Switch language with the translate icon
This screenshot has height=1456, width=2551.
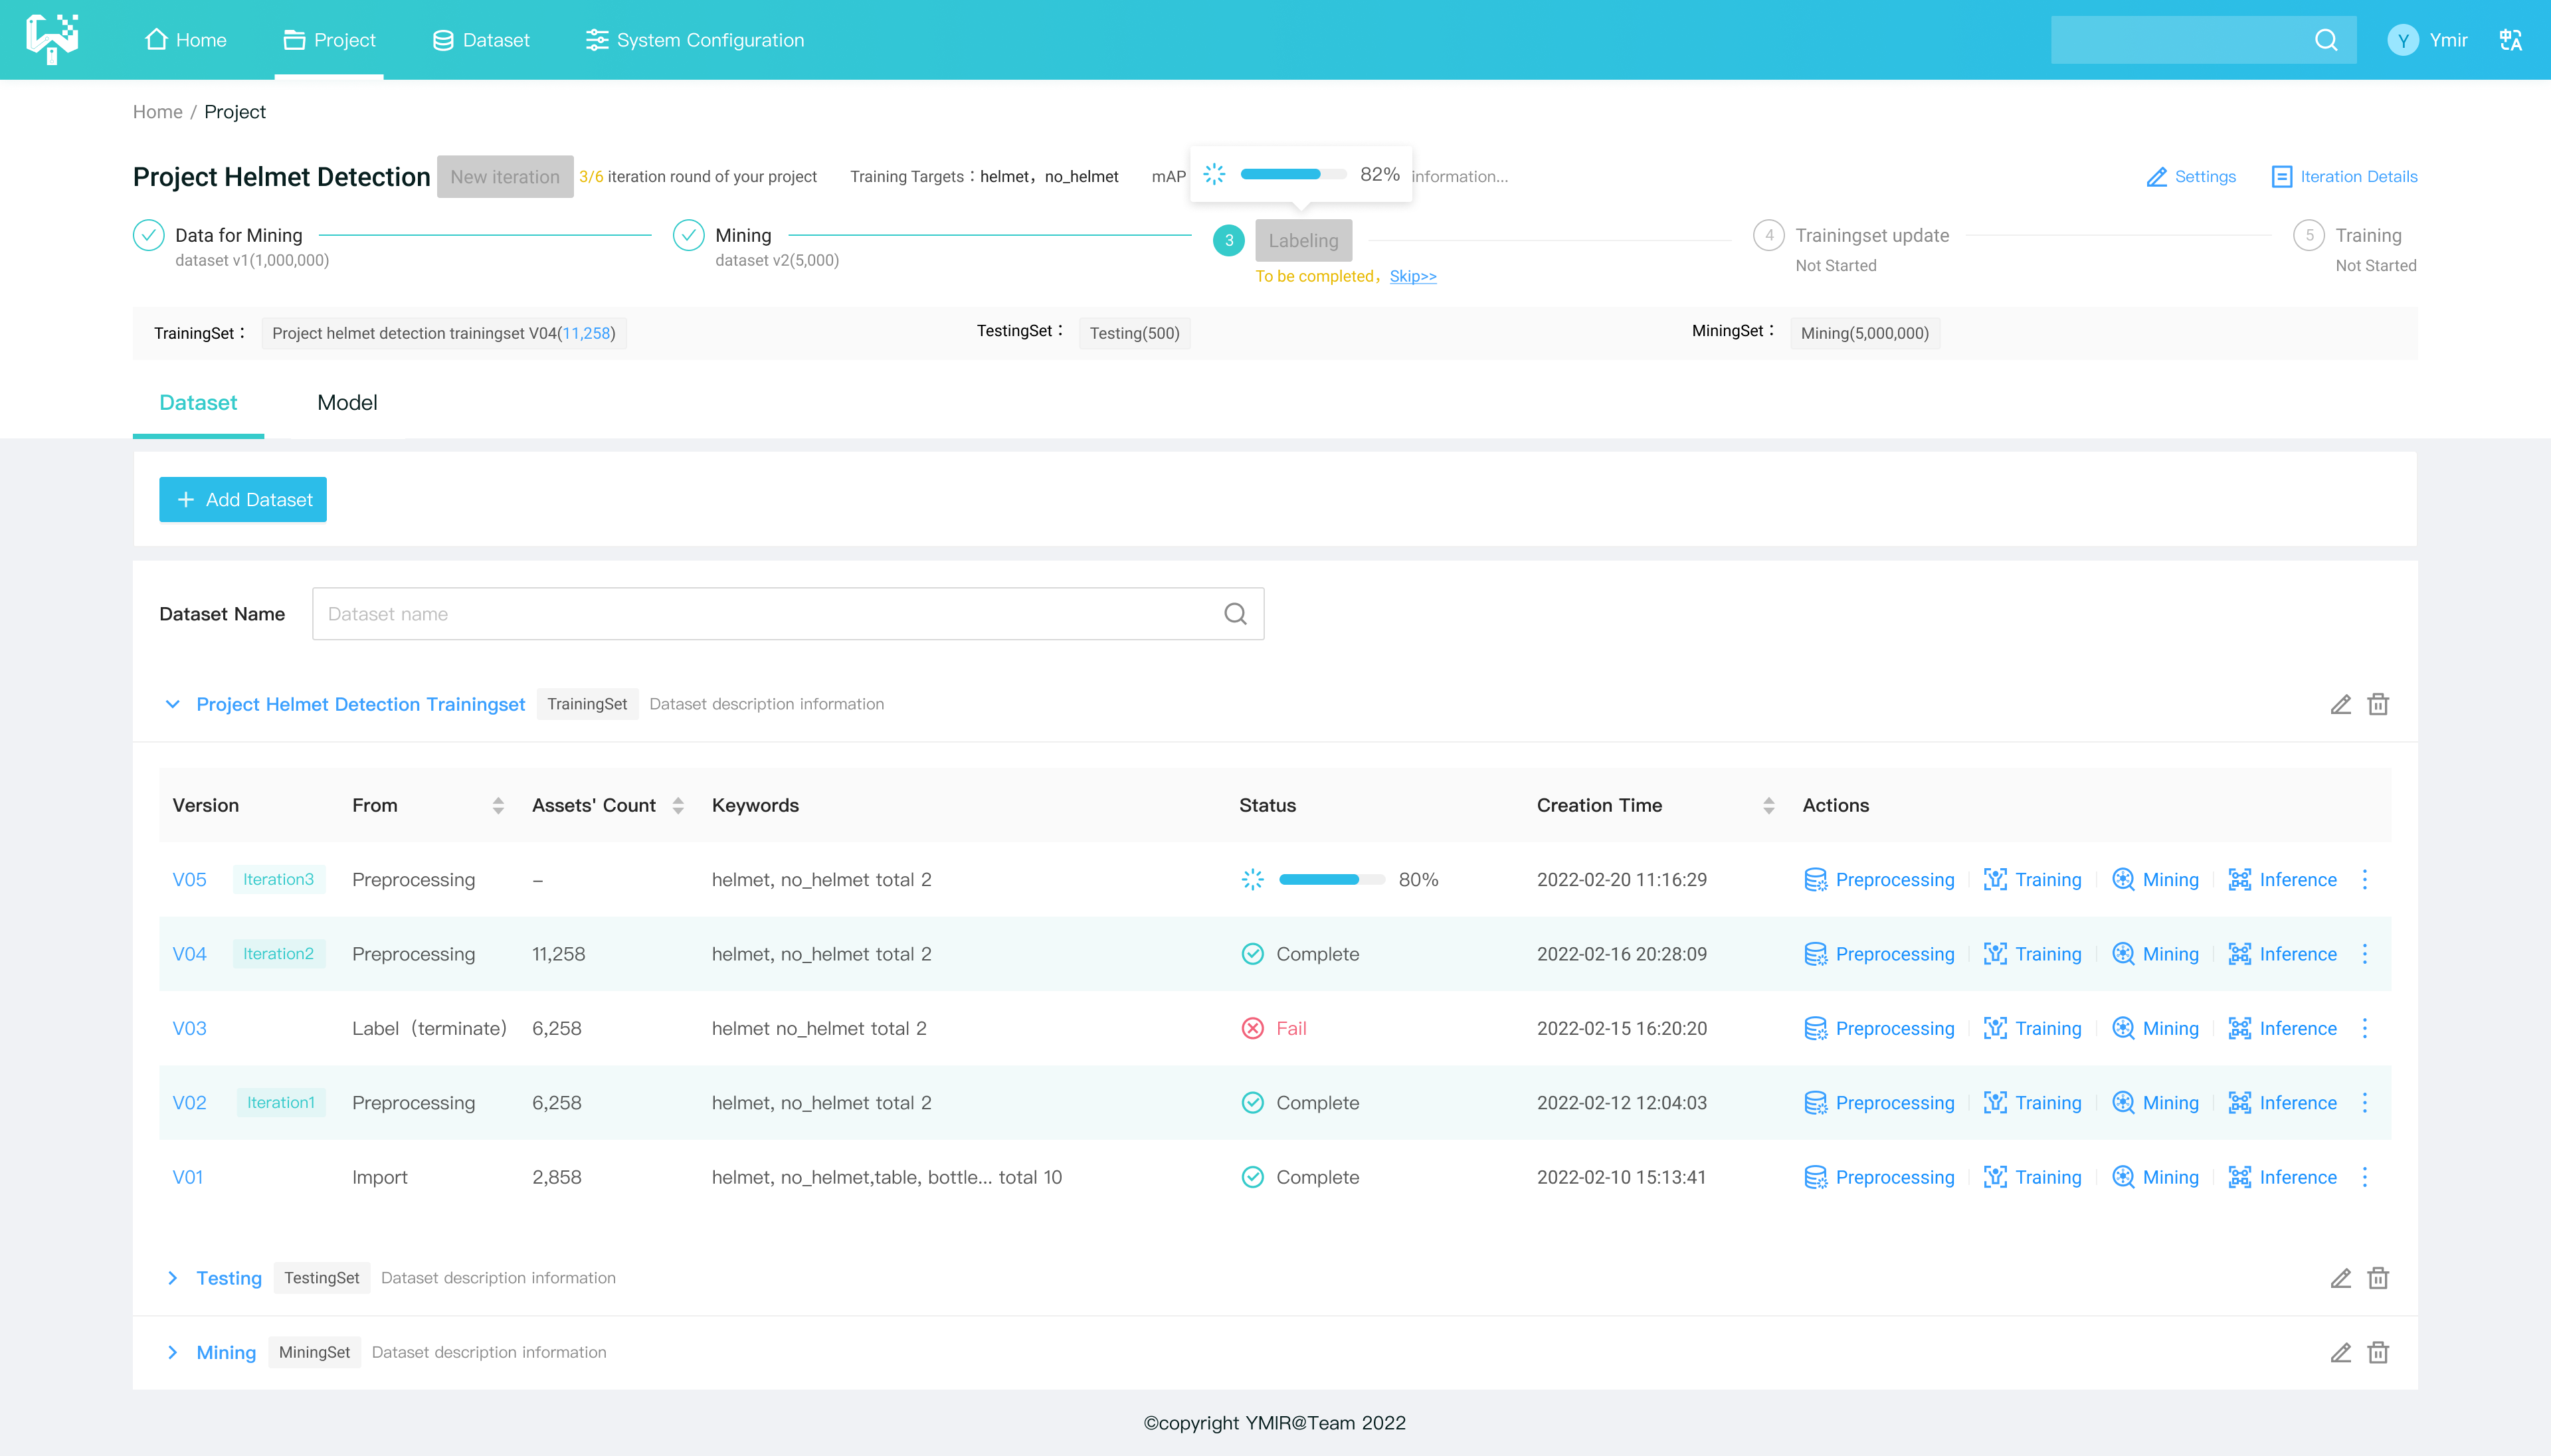[2510, 40]
